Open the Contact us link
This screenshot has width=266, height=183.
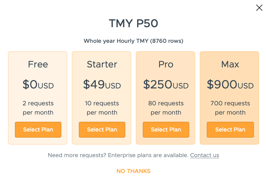point(204,155)
